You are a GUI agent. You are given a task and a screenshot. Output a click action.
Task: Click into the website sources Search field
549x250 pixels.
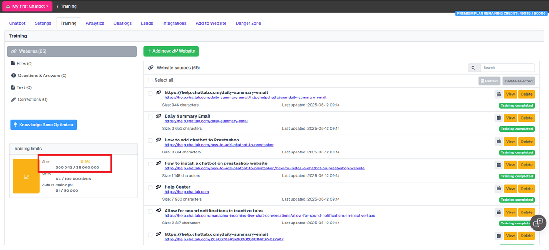click(507, 68)
